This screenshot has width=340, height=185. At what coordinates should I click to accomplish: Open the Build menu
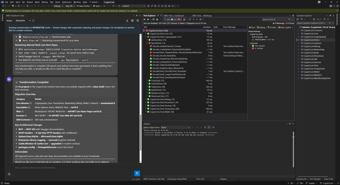tap(37, 2)
